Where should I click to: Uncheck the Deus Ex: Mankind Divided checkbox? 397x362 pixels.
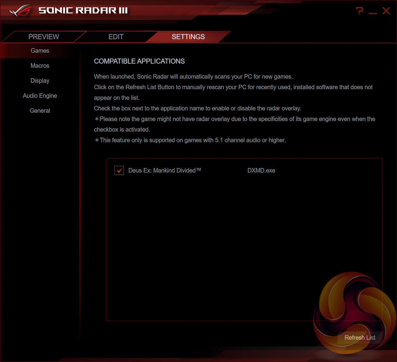tap(119, 170)
